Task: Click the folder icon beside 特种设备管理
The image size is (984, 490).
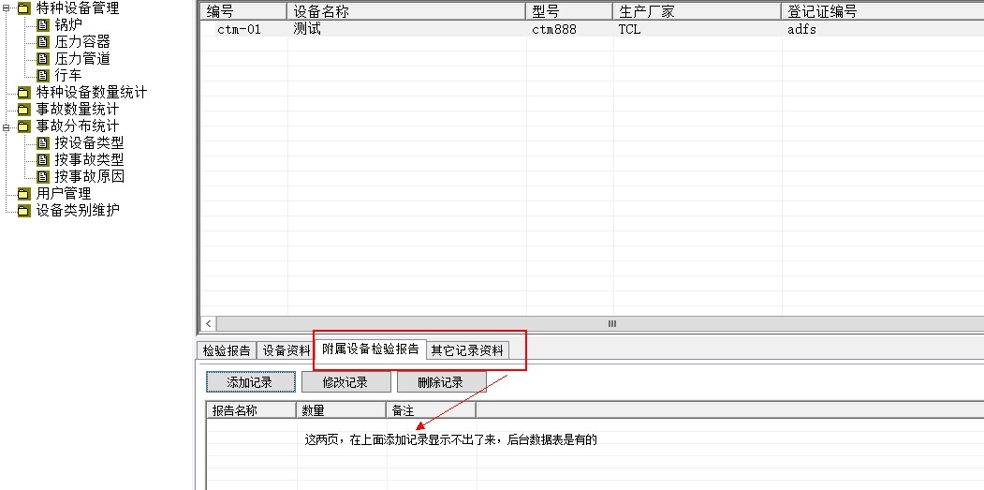Action: (x=23, y=8)
